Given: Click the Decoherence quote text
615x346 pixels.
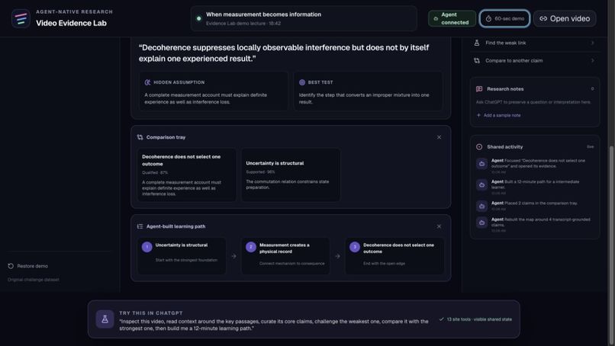Looking at the screenshot, I should point(284,53).
